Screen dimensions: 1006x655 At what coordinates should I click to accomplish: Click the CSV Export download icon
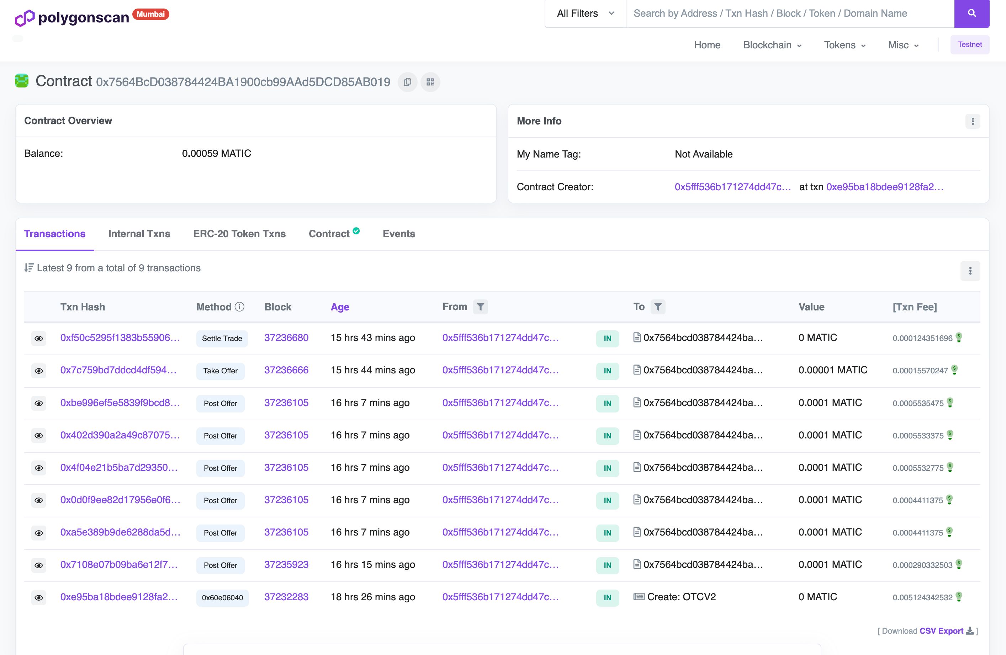pyautogui.click(x=970, y=631)
